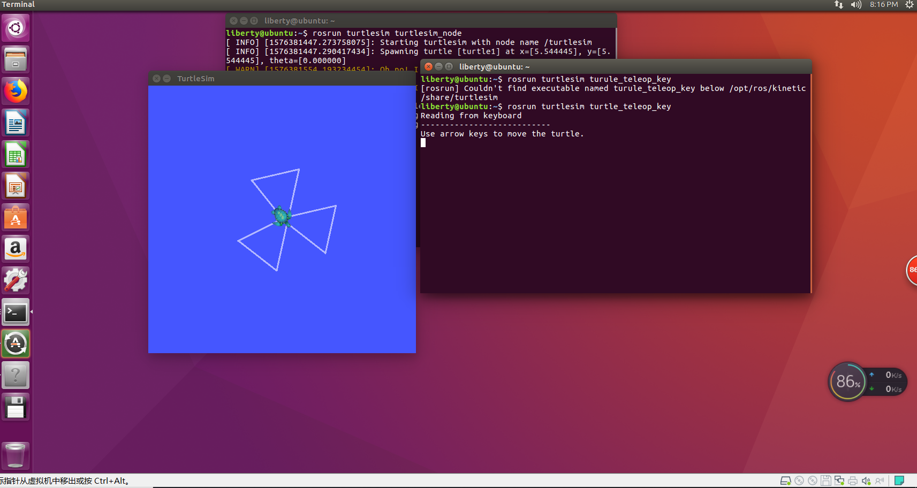Click the text 'Use arrow keys to move the turtle.'
The height and width of the screenshot is (488, 917).
pyautogui.click(x=502, y=134)
